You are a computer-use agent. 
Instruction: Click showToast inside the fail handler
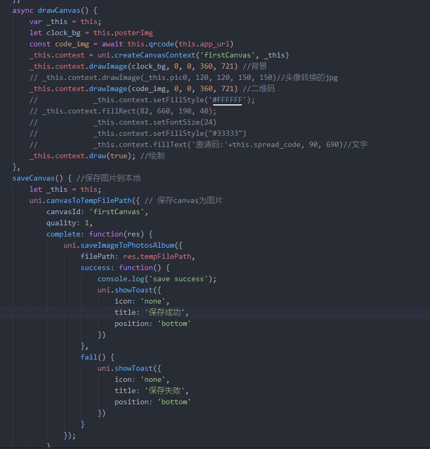134,368
